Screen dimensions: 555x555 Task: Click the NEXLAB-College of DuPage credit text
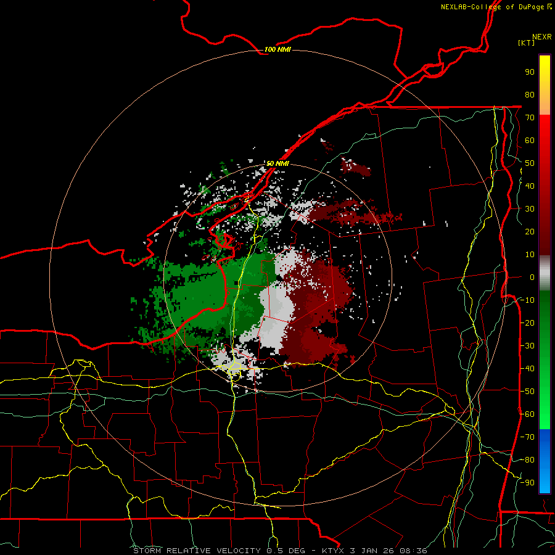(496, 7)
